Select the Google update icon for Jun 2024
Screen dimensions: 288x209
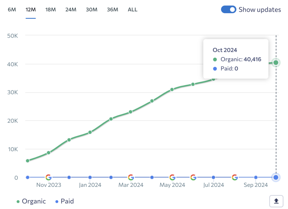pyautogui.click(x=193, y=177)
